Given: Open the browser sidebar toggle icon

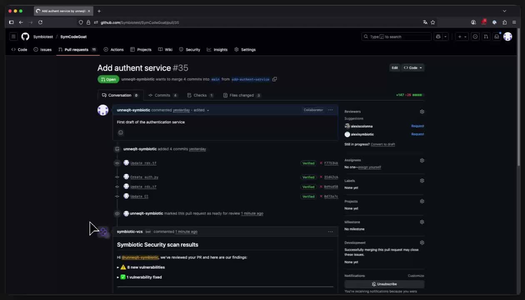Looking at the screenshot, I should tap(11, 22).
